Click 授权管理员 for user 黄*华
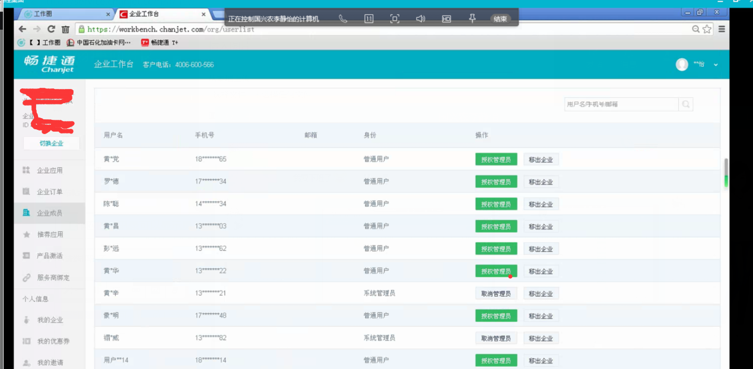Viewport: 753px width, 369px height. [496, 271]
